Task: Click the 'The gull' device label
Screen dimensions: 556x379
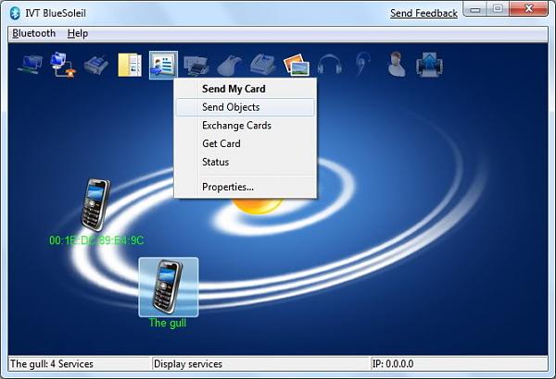Action: 168,324
